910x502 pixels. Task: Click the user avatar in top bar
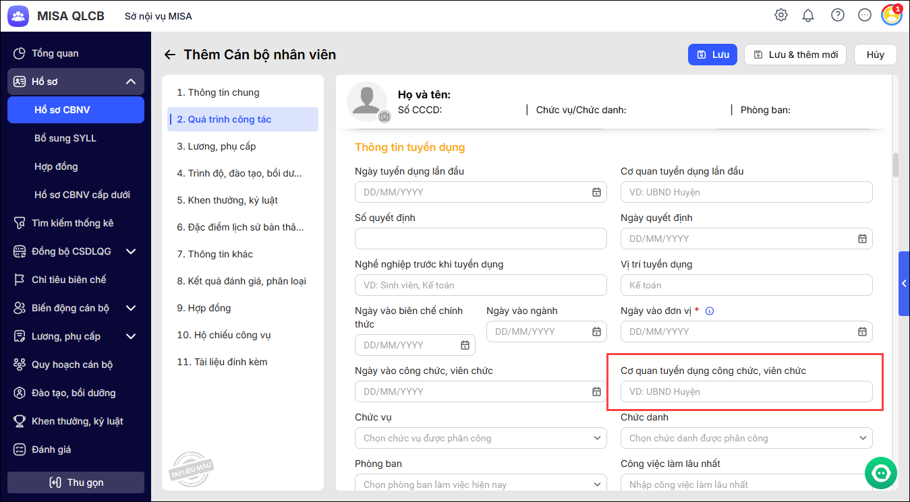[892, 15]
